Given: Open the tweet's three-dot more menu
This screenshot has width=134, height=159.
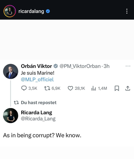Looking at the screenshot, I should (128, 66).
